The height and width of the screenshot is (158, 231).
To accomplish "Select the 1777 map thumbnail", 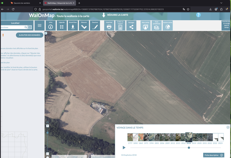I will coord(130,137).
